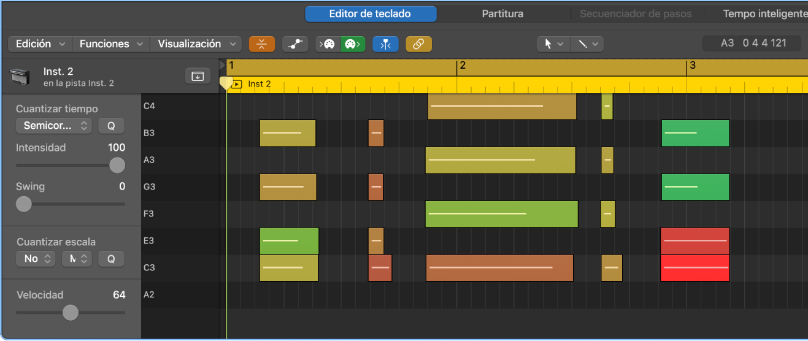Select the short C4 note before bar 3
The image size is (808, 341).
[x=607, y=106]
